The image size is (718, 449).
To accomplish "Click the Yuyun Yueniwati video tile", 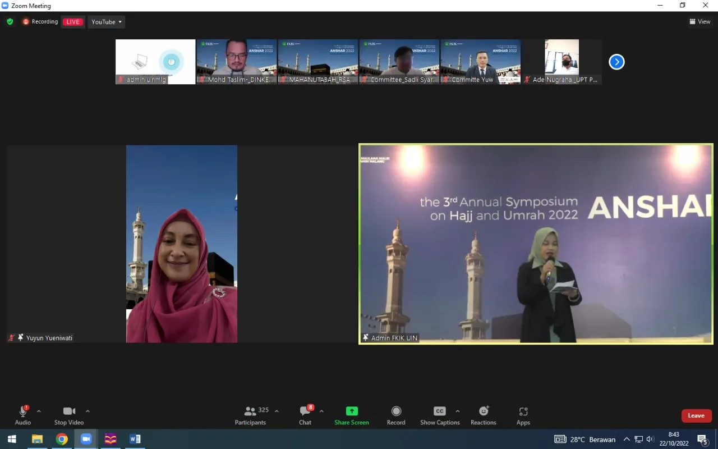I will click(182, 244).
